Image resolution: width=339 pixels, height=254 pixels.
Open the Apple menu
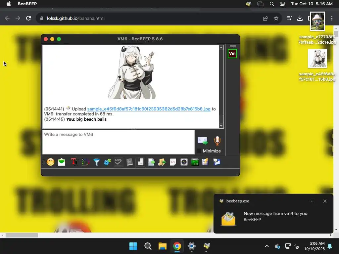9,4
